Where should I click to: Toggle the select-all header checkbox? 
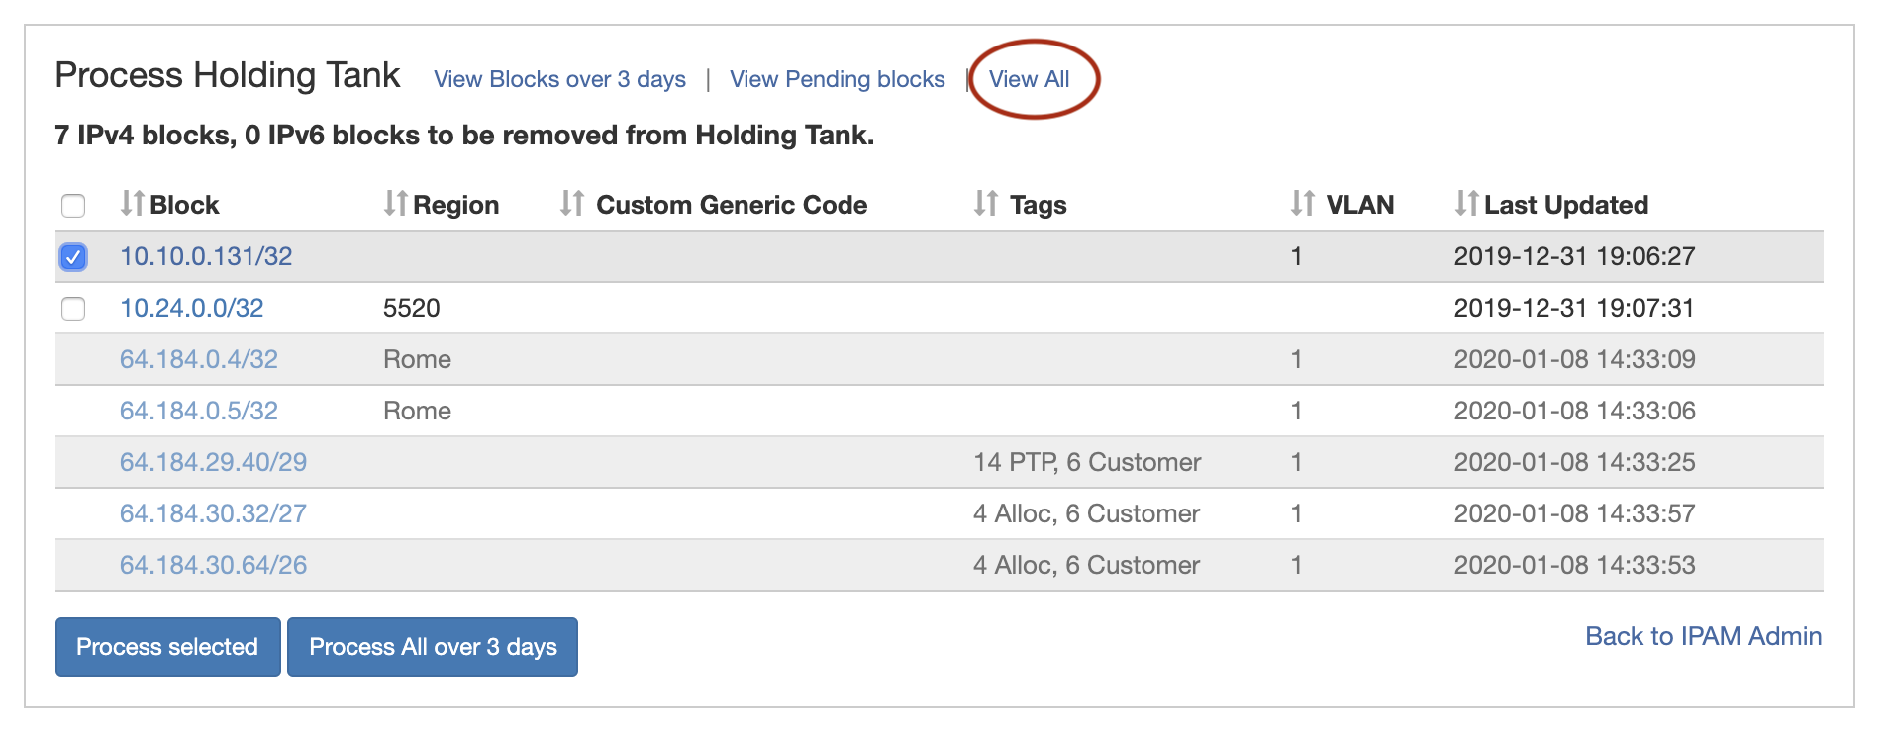coord(73,206)
